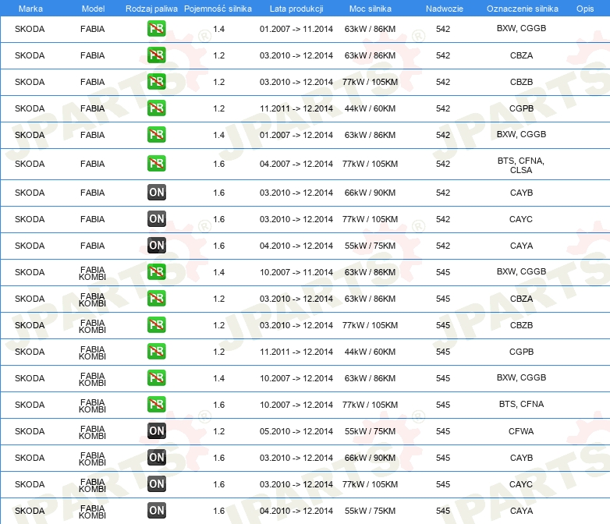Click the diesel ON icon in the CAYB body 542 row
This screenshot has height=524, width=610.
click(x=156, y=192)
